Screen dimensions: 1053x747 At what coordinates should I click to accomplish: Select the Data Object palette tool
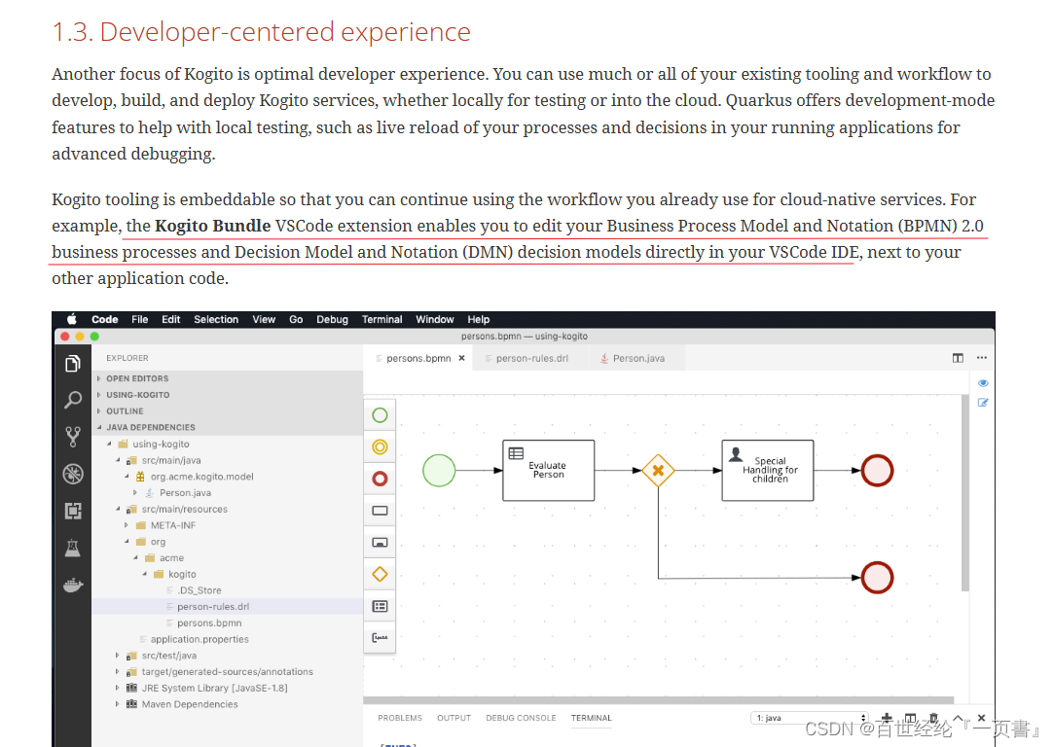click(x=380, y=606)
